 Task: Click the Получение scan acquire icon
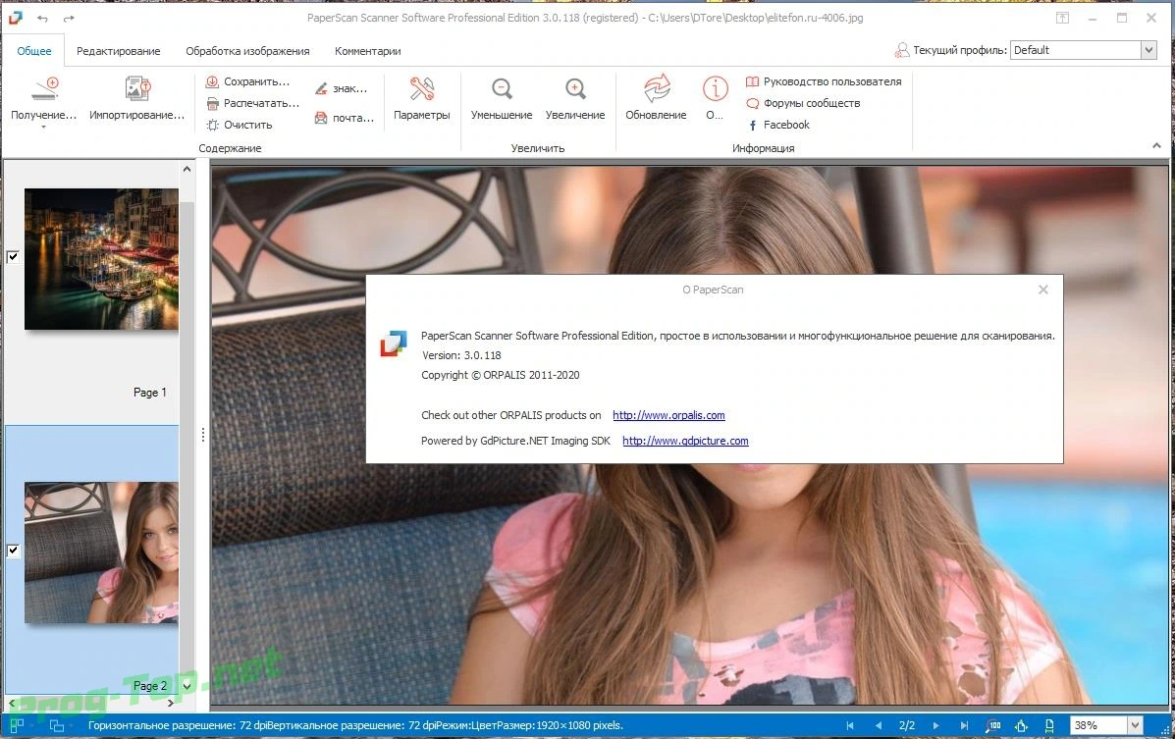tap(45, 89)
